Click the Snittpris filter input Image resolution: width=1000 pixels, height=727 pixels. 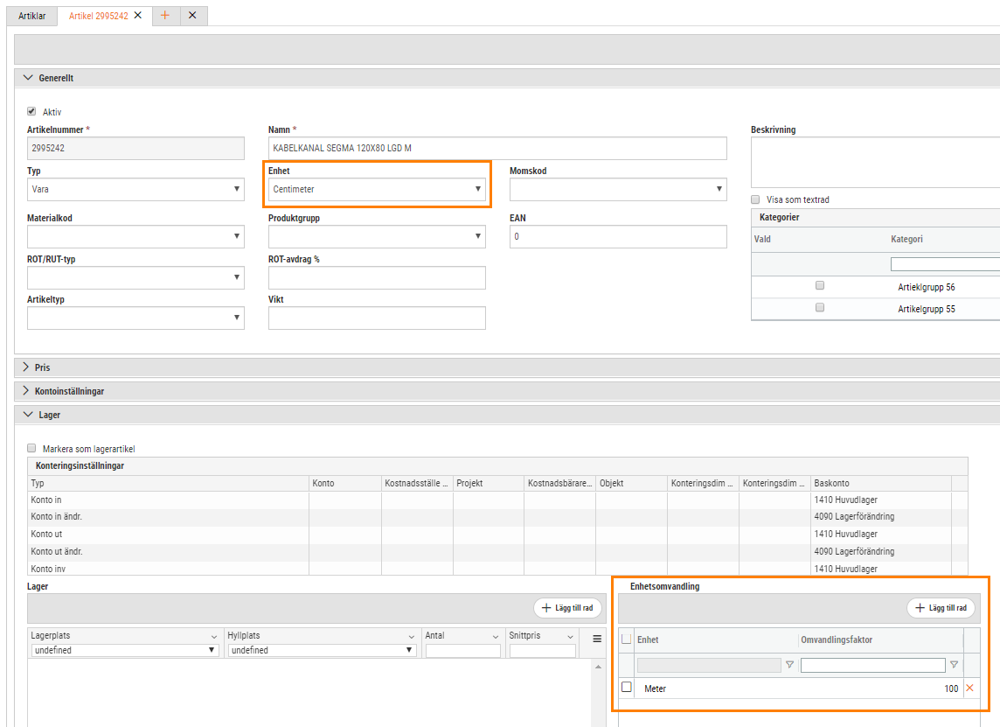coord(542,650)
